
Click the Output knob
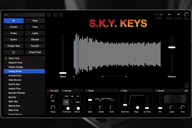(x=187, y=15)
